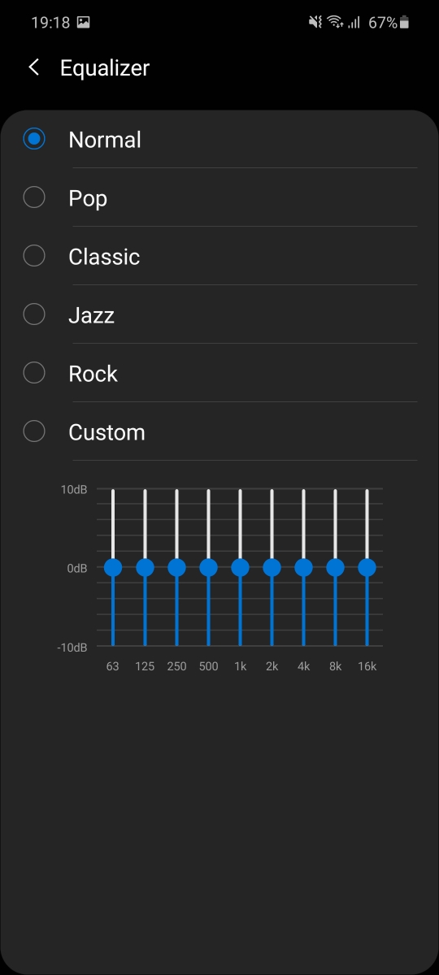
Task: Click the 4k band slider handle
Action: point(303,567)
